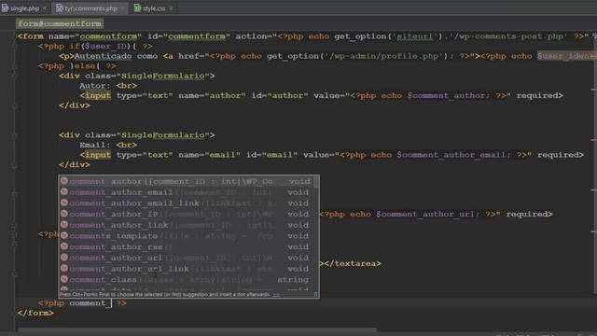Image resolution: width=597 pixels, height=336 pixels.
Task: Click 'void' return type of comment_author_email
Action: (x=298, y=192)
